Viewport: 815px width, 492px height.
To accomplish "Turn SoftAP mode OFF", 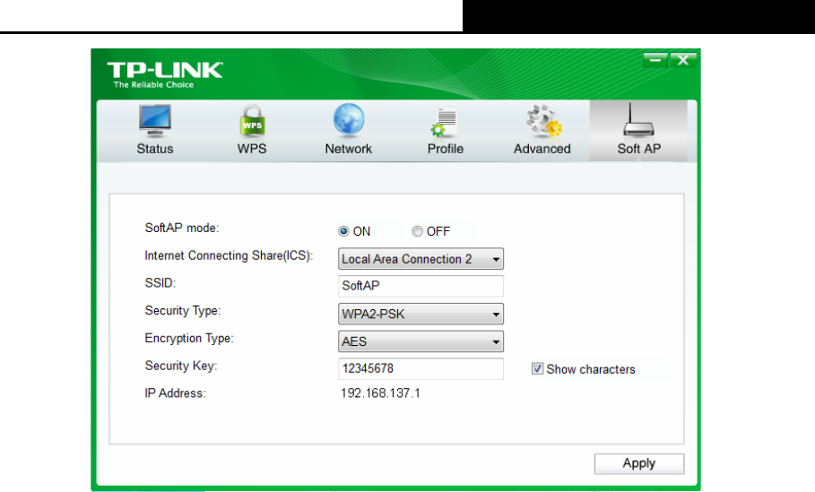I will coord(417,231).
